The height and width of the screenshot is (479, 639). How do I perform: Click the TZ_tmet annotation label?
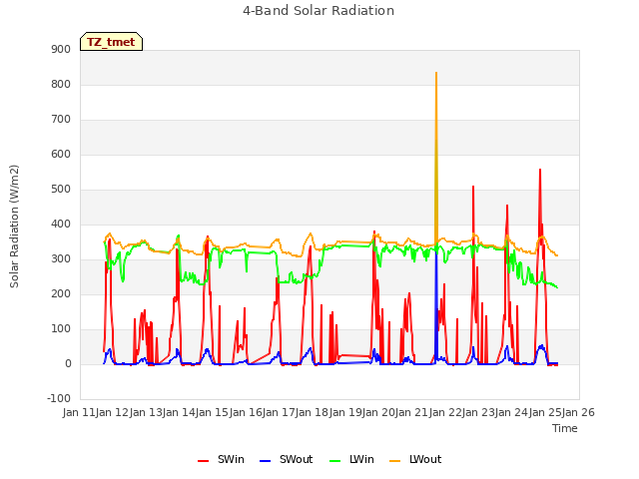coord(111,42)
